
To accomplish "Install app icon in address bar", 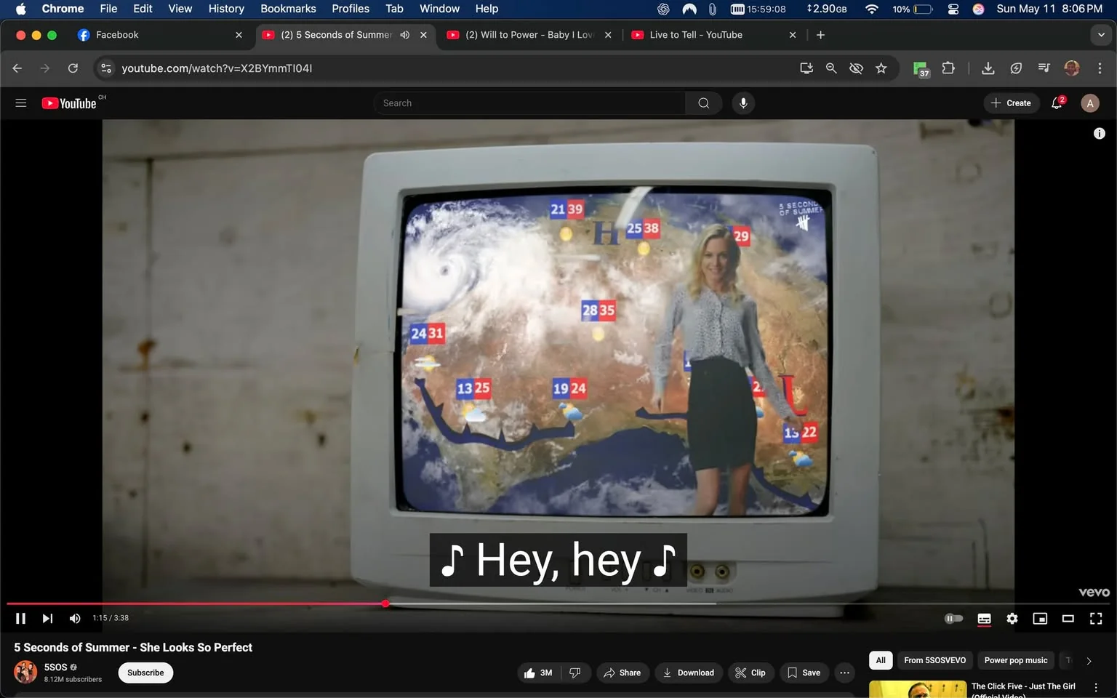I will point(806,68).
